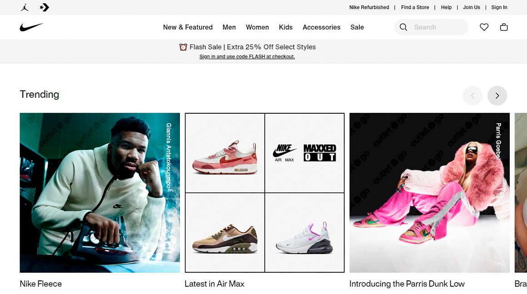This screenshot has width=527, height=294.
Task: Click the Sign In link
Action: coord(499,7)
